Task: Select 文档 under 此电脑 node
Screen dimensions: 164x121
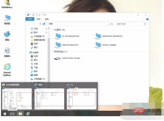Action: (34, 64)
